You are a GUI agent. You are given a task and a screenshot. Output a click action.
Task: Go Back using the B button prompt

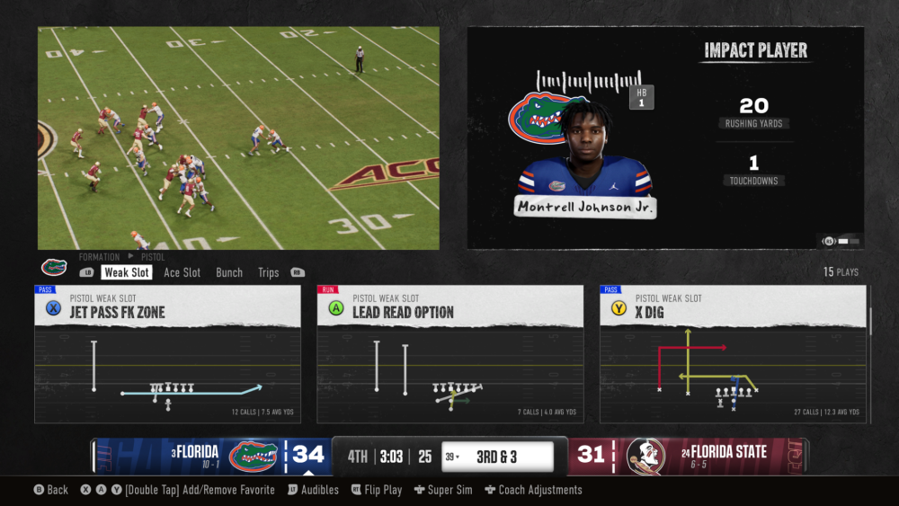click(x=50, y=490)
